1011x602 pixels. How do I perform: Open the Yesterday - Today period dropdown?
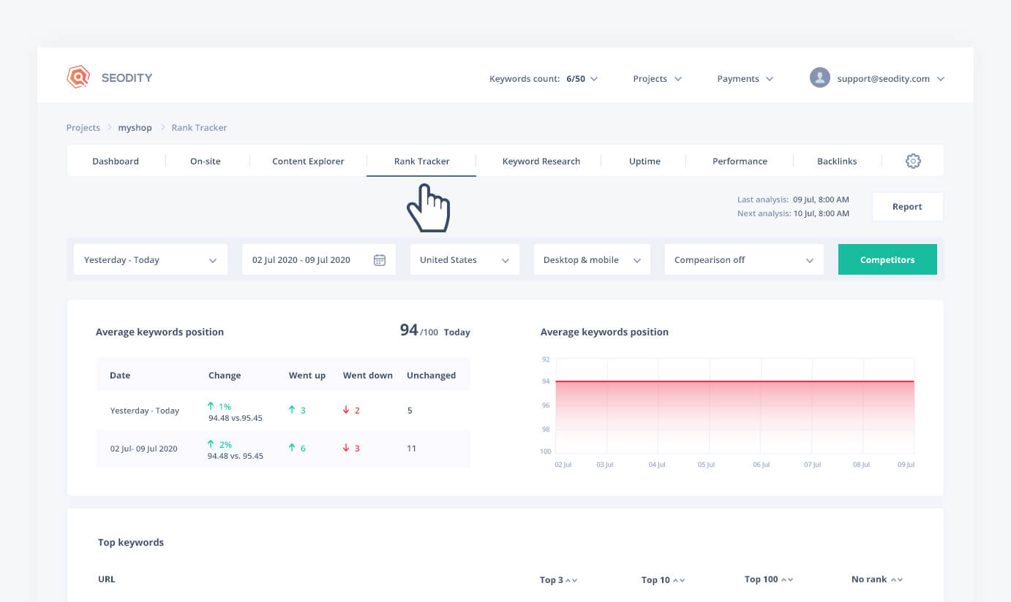151,260
